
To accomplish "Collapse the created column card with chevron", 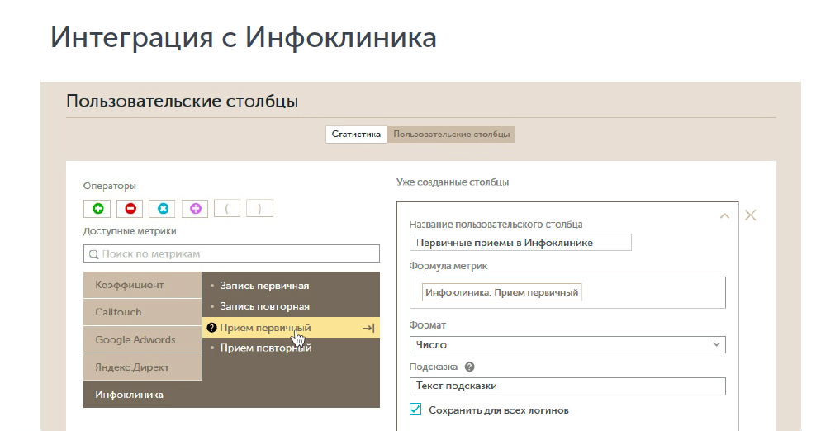I will pos(725,216).
